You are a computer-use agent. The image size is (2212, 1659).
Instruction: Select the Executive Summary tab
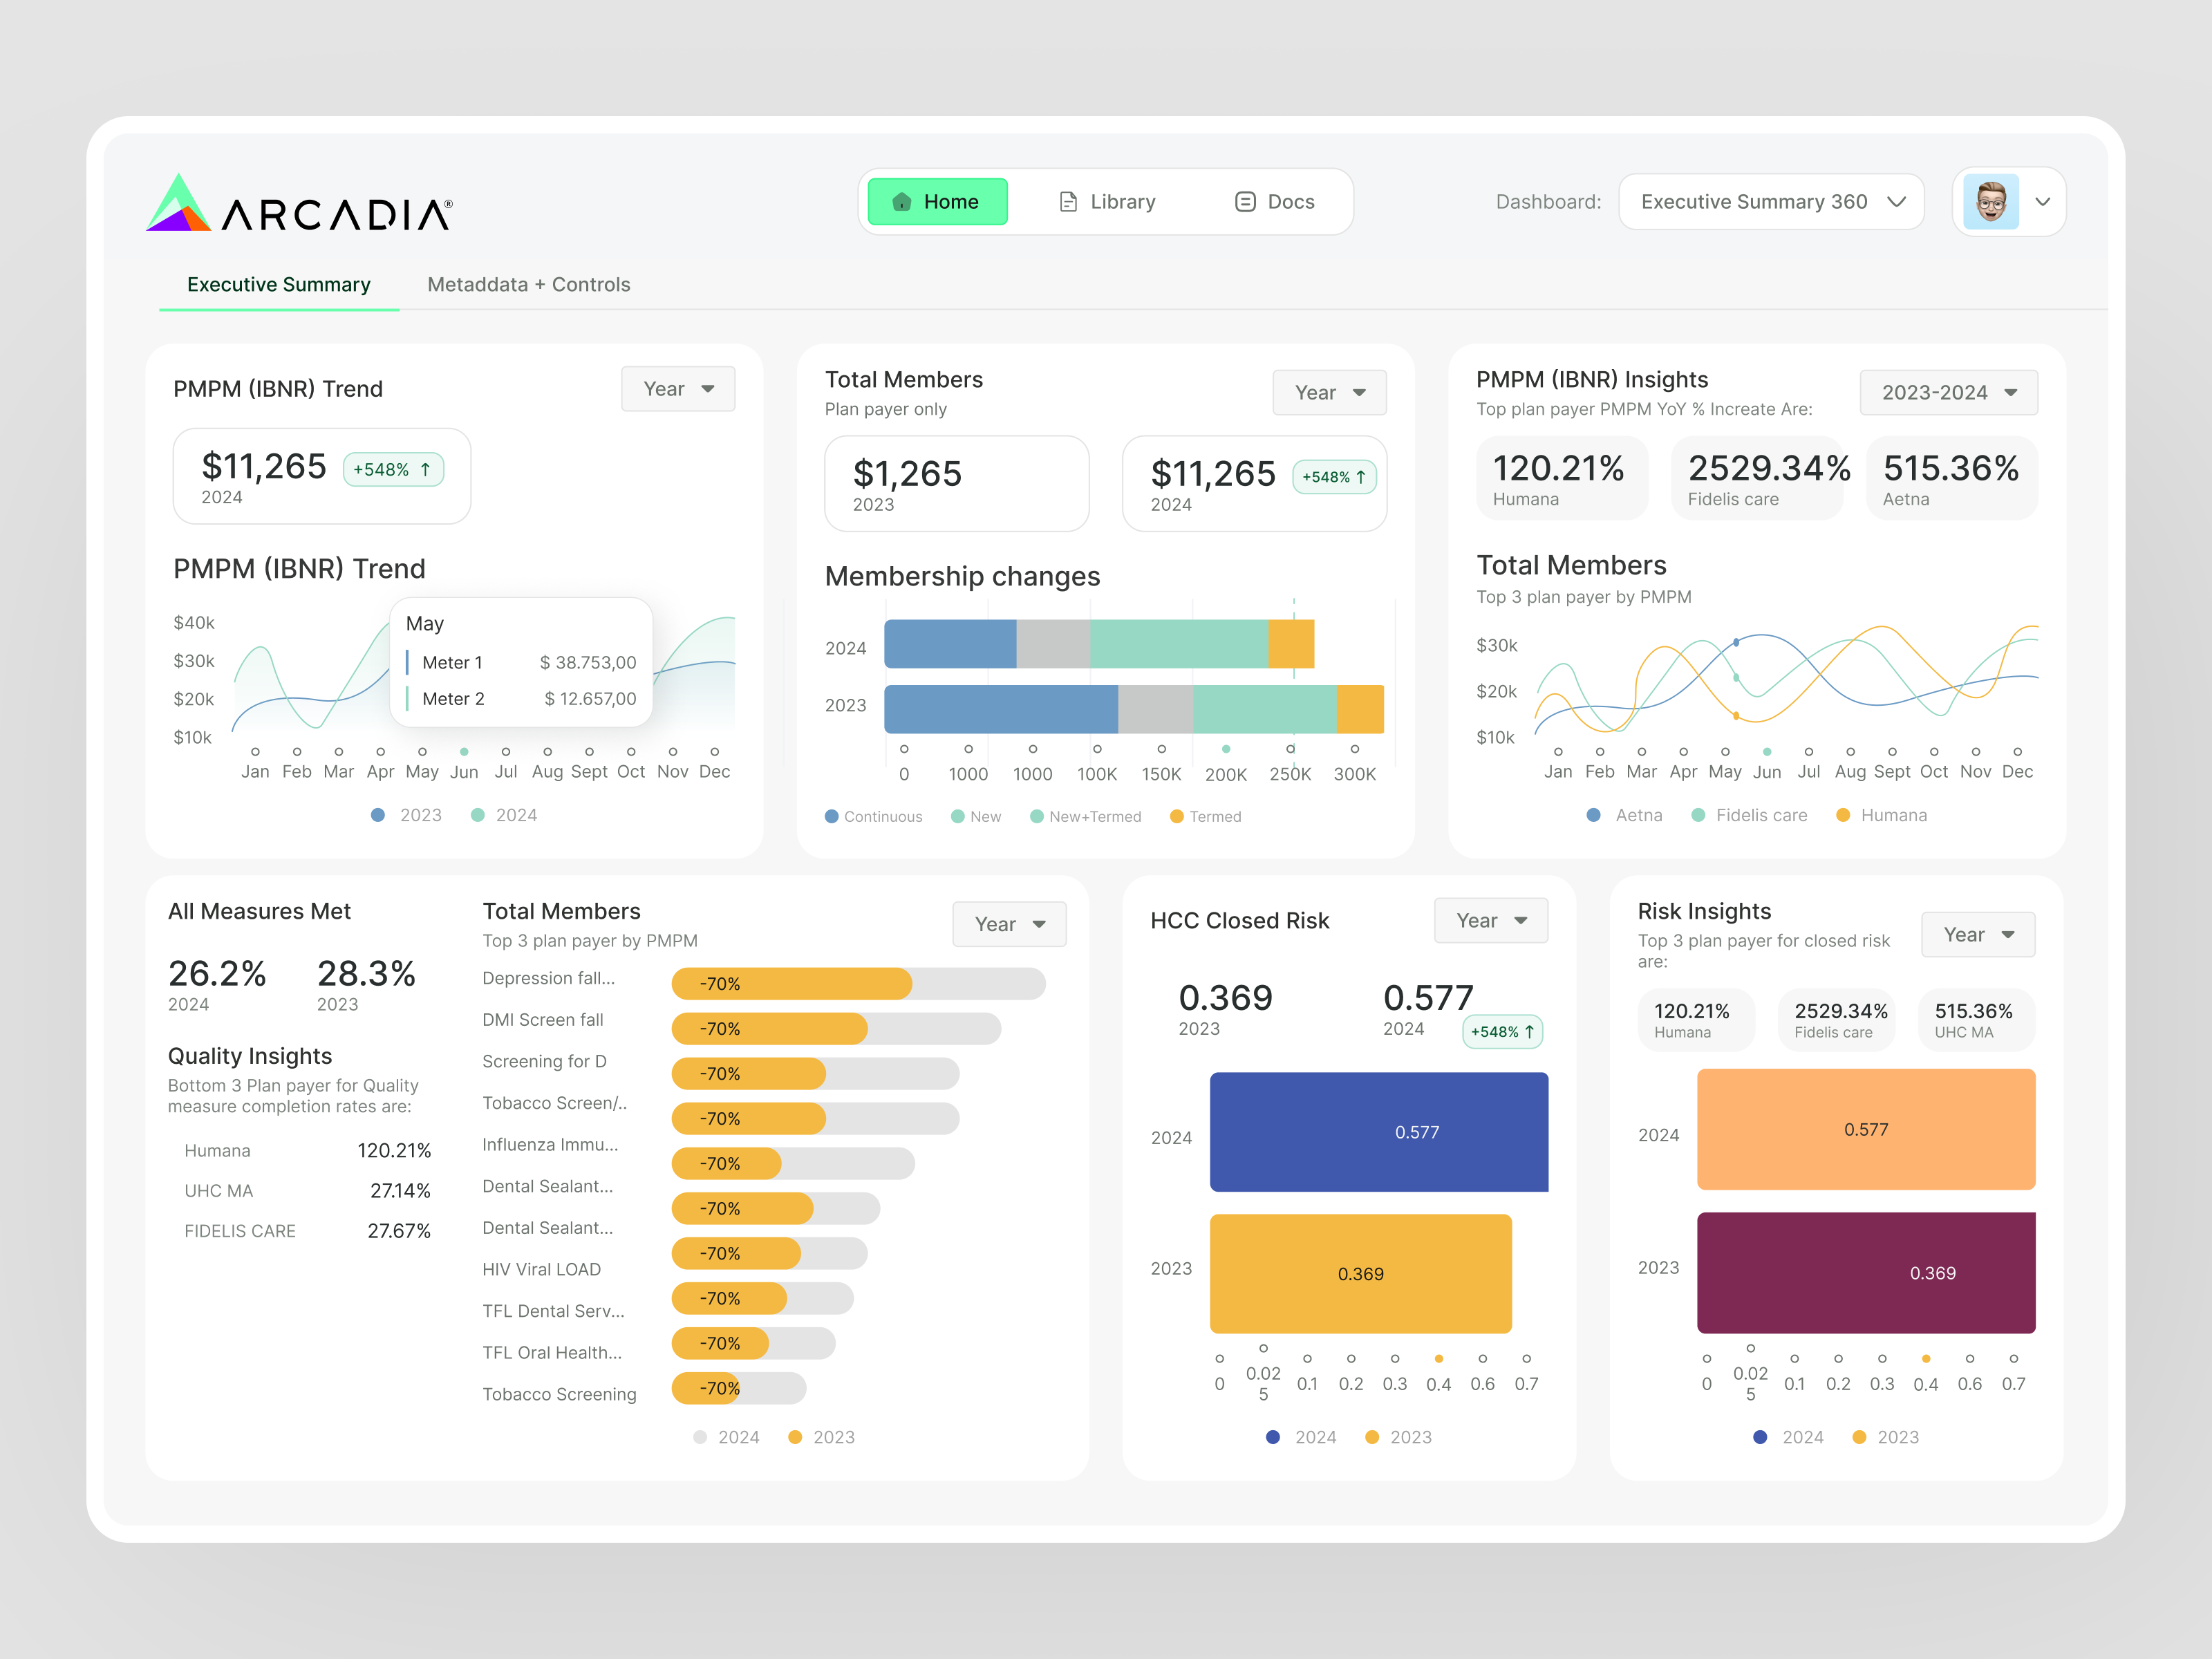pyautogui.click(x=279, y=285)
